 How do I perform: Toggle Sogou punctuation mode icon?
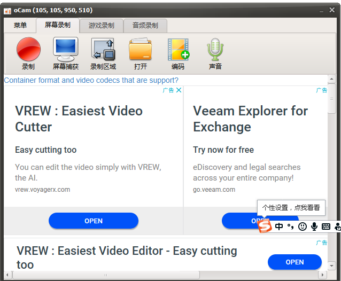click(x=291, y=227)
